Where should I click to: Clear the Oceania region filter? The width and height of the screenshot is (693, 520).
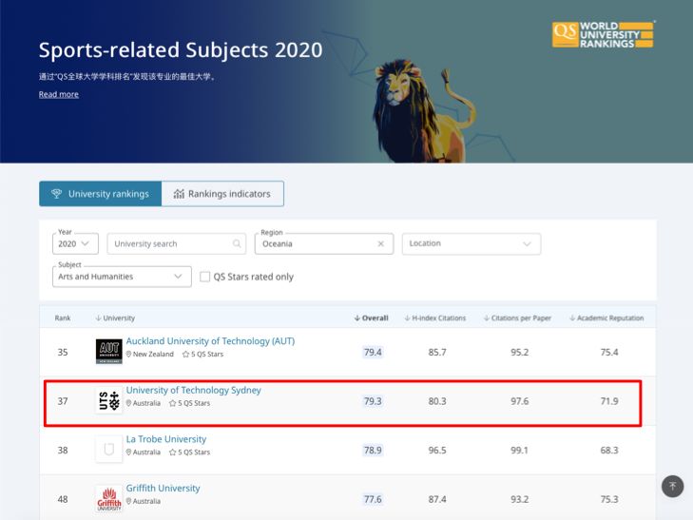[x=380, y=244]
